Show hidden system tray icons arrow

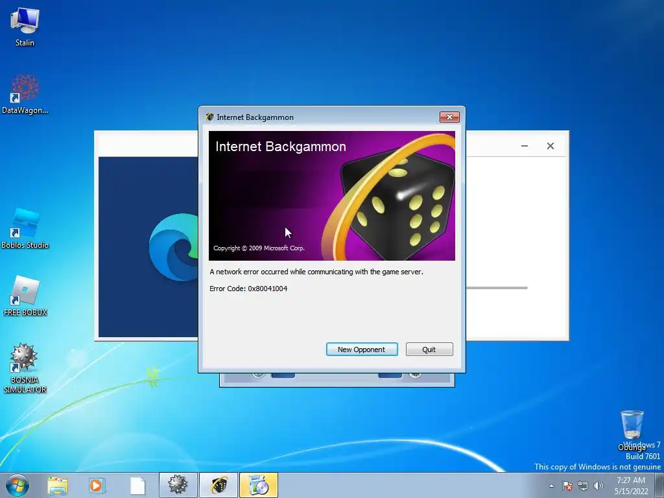pos(551,486)
